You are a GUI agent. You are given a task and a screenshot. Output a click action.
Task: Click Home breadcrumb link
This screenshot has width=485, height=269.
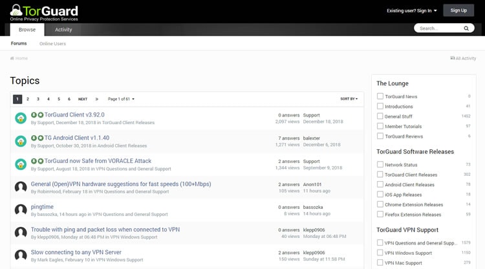click(19, 58)
